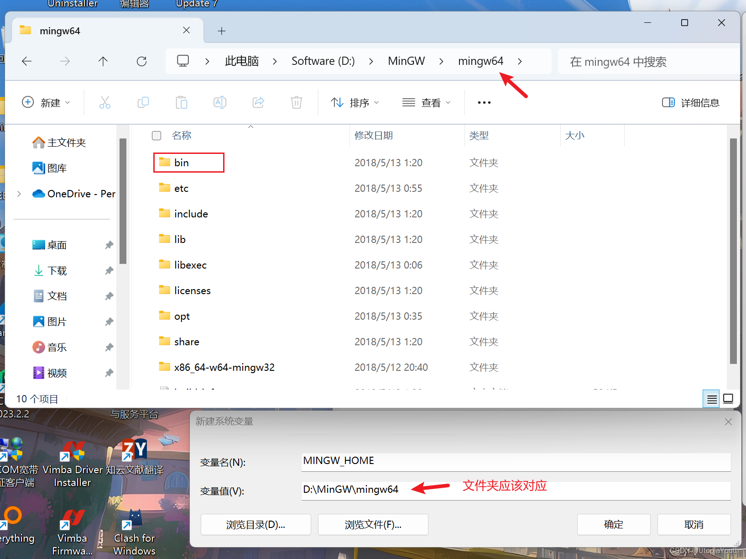Open 主文件夹 (Home) in sidebar
The image size is (746, 559).
59,142
